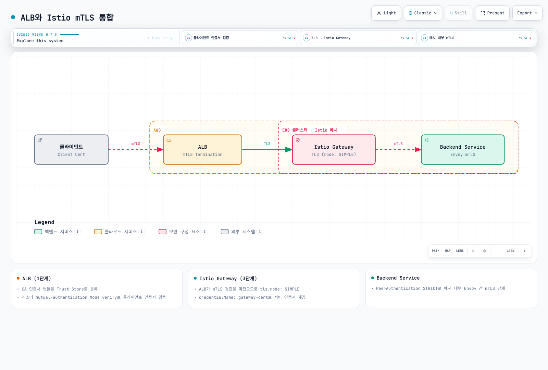Zoom out with the minus icon
The width and height of the screenshot is (548, 370).
point(497,251)
